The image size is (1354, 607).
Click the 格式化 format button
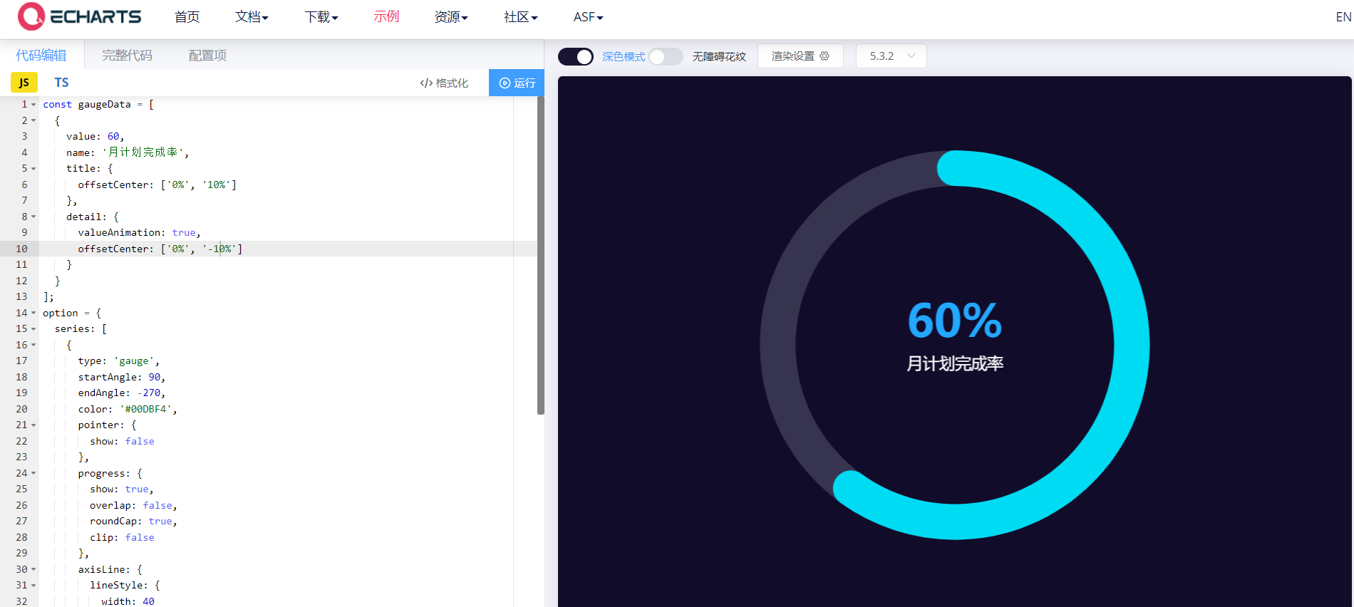pyautogui.click(x=444, y=83)
